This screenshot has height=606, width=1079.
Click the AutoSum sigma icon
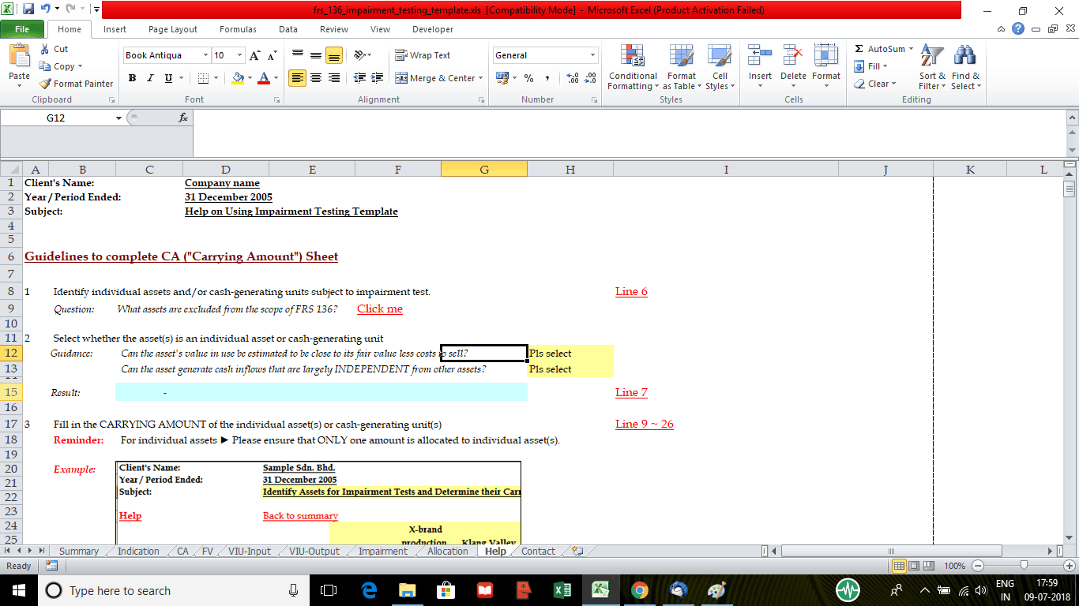point(859,49)
